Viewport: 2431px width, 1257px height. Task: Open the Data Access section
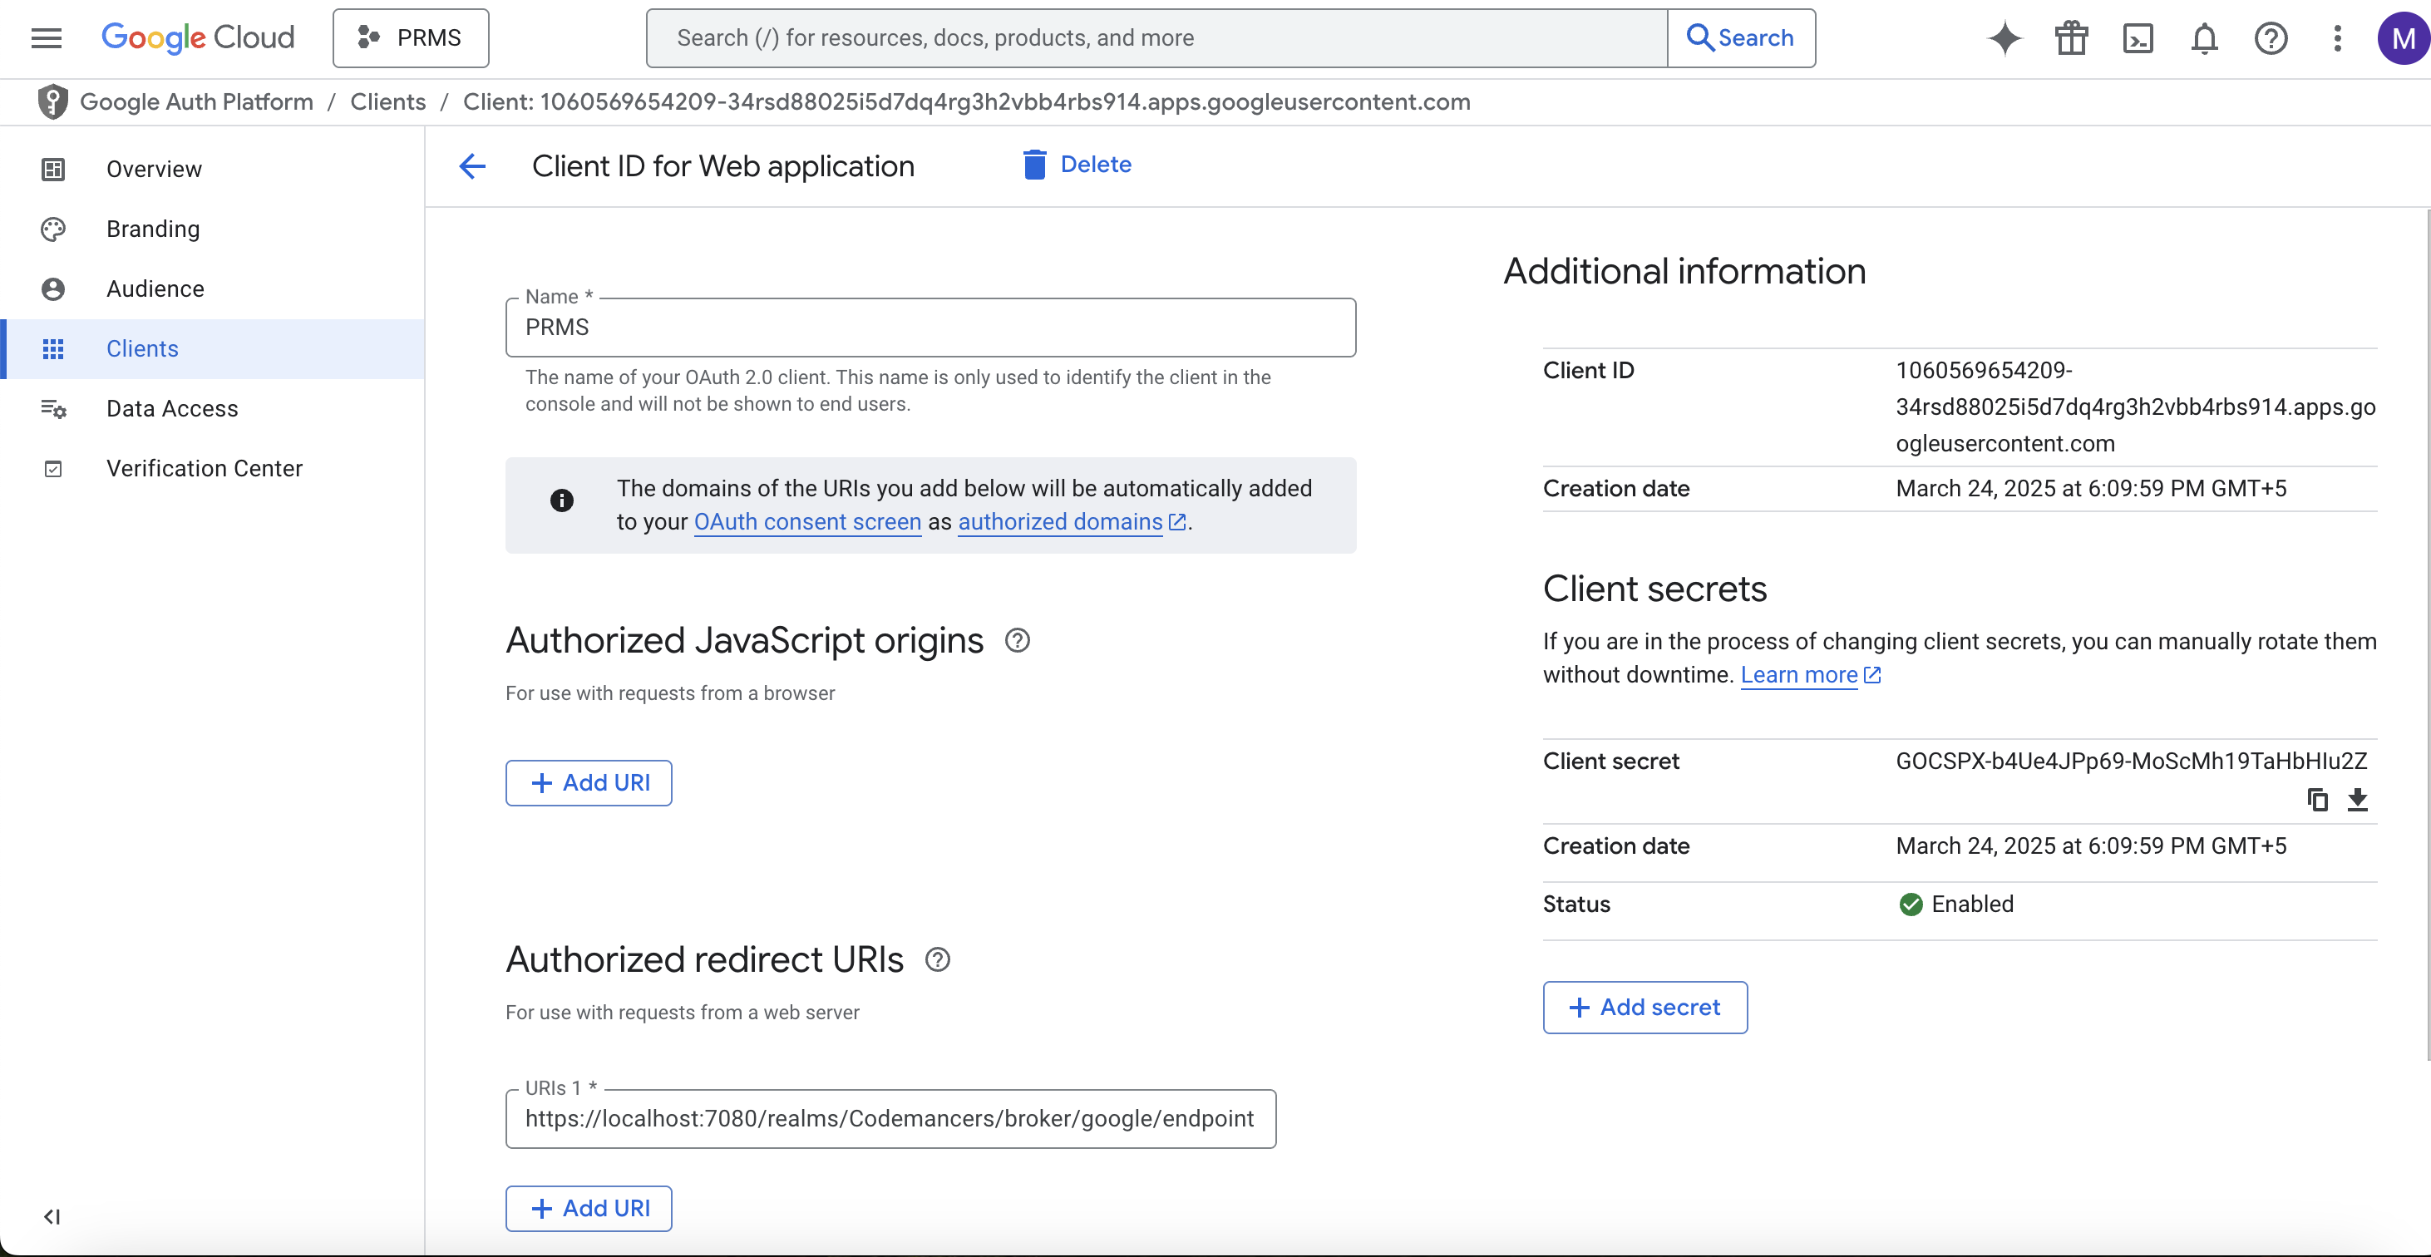pyautogui.click(x=172, y=409)
